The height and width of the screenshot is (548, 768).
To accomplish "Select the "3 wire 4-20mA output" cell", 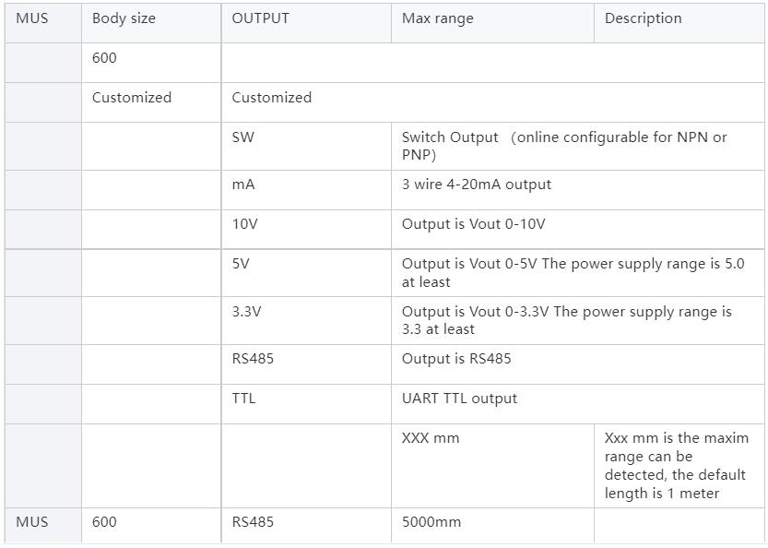I will 476,185.
